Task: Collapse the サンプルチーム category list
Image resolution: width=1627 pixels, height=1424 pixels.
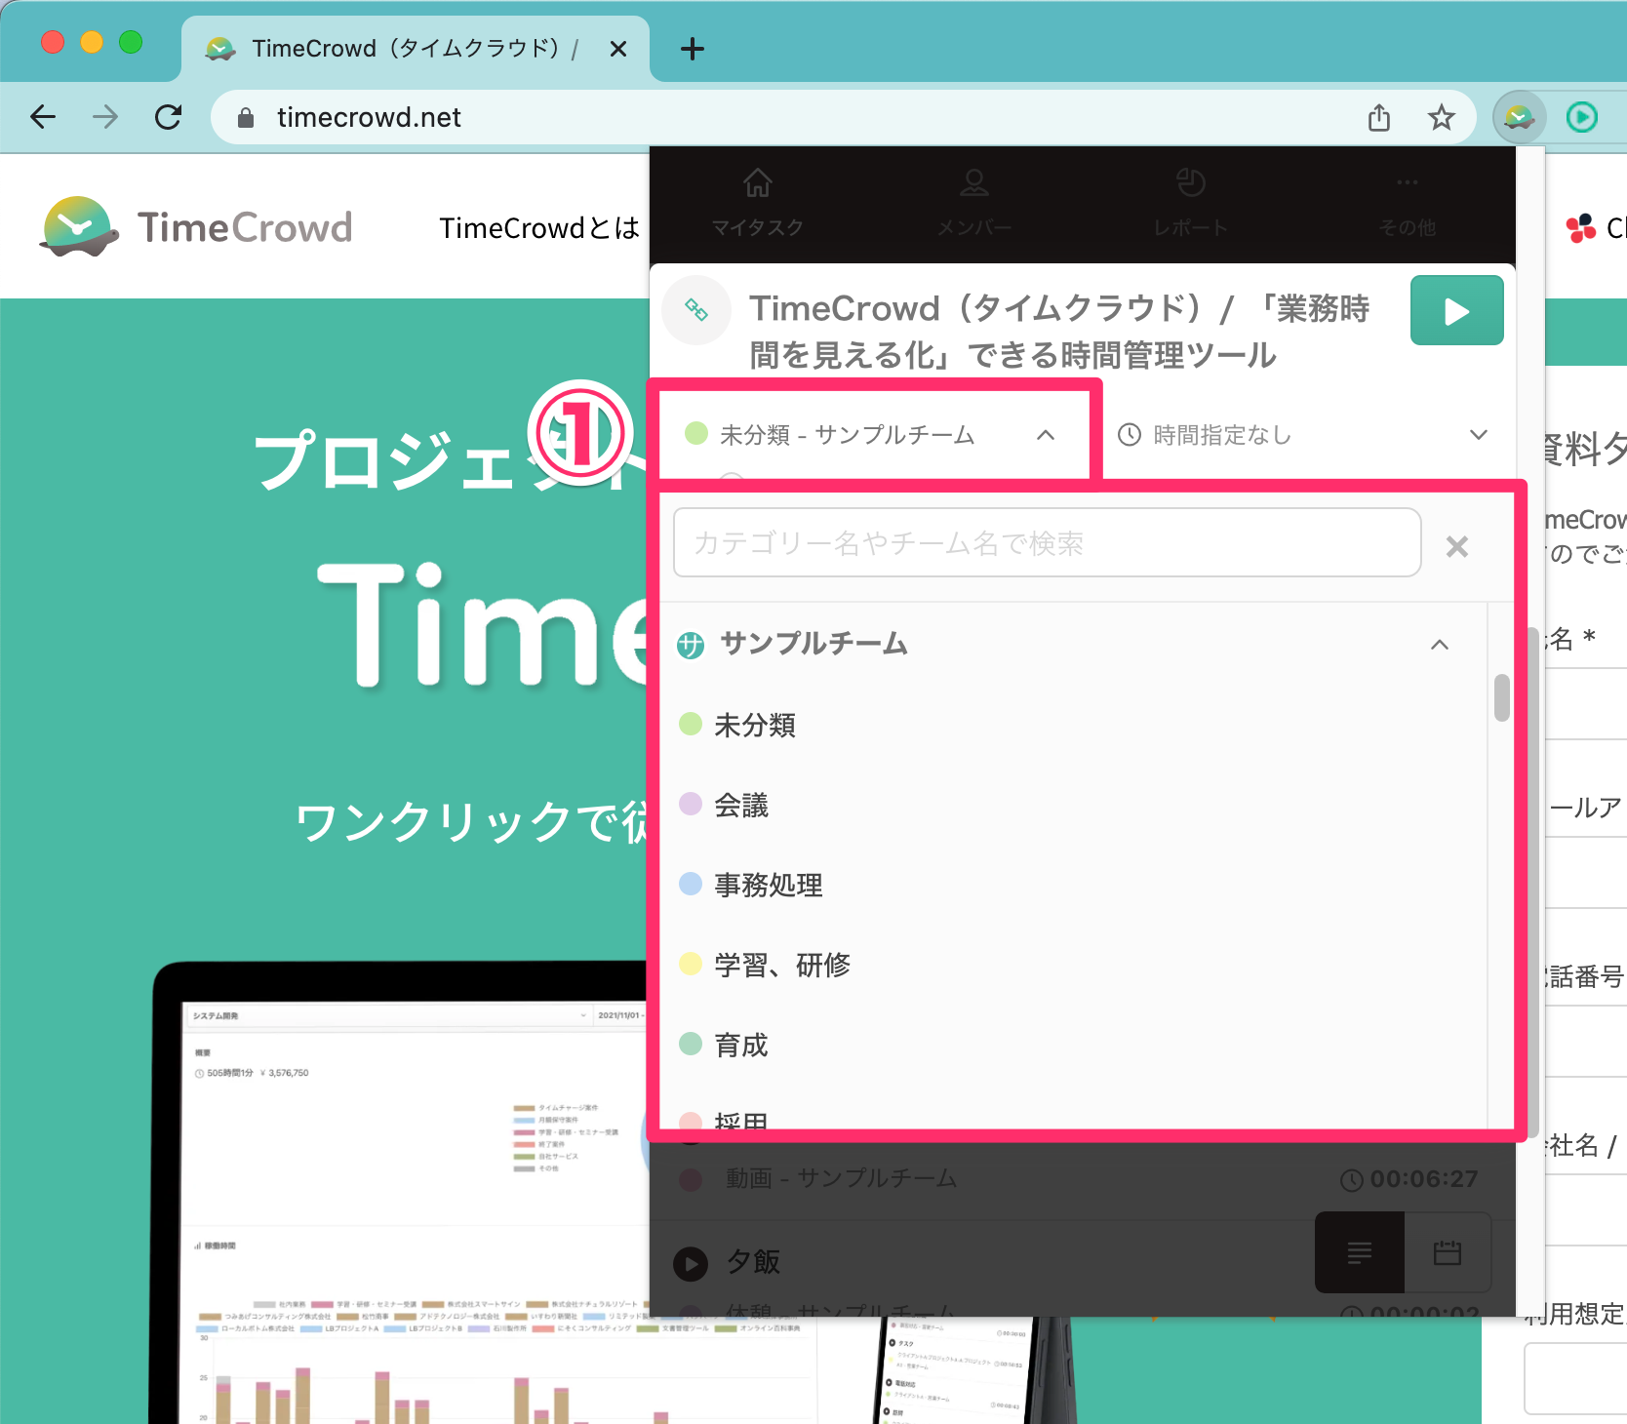Action: (1441, 645)
